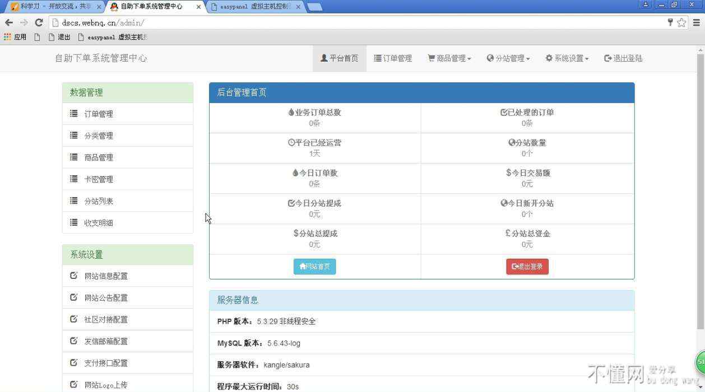Expand the 商品管理 dropdown in navbar
The image size is (705, 392).
point(449,58)
